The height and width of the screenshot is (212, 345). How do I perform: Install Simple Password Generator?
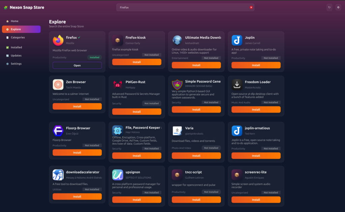click(x=196, y=109)
